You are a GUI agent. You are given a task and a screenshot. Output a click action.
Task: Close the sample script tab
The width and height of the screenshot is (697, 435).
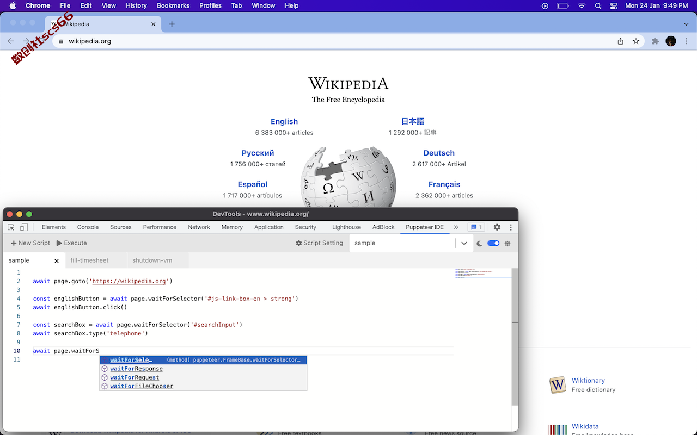point(57,261)
